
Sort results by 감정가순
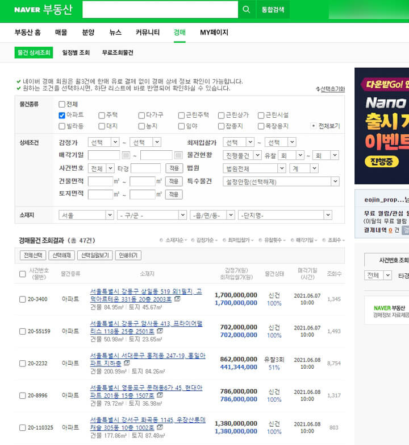point(204,240)
